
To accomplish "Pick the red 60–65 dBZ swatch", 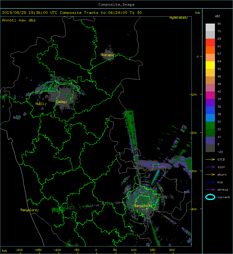I will [210, 43].
